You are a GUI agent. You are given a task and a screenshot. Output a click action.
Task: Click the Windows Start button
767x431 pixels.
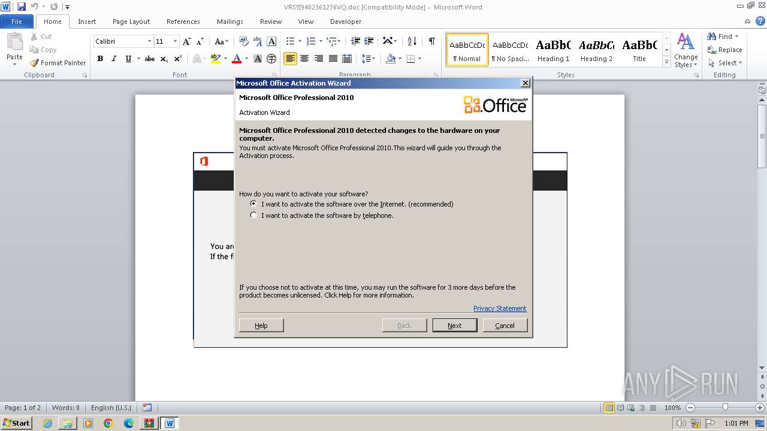tap(16, 423)
